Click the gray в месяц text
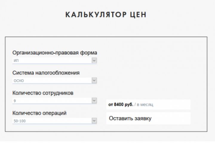The width and height of the screenshot is (215, 143). pos(145,105)
